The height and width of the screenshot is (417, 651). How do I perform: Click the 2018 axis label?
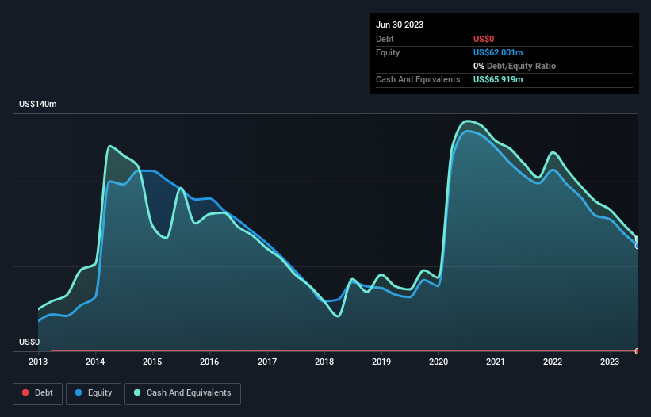(324, 362)
